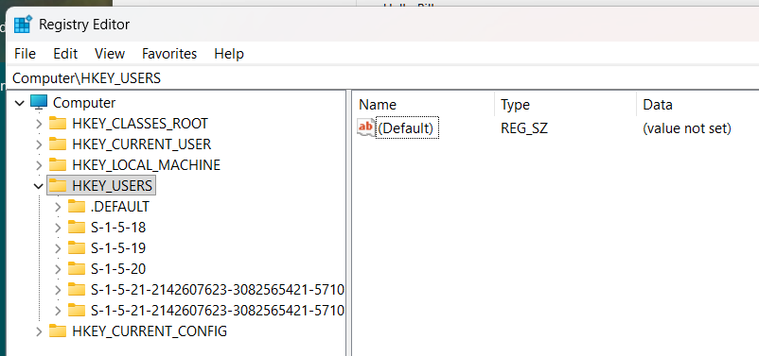Sort values by the Type column header
Screen dimensions: 759x356
click(x=565, y=105)
